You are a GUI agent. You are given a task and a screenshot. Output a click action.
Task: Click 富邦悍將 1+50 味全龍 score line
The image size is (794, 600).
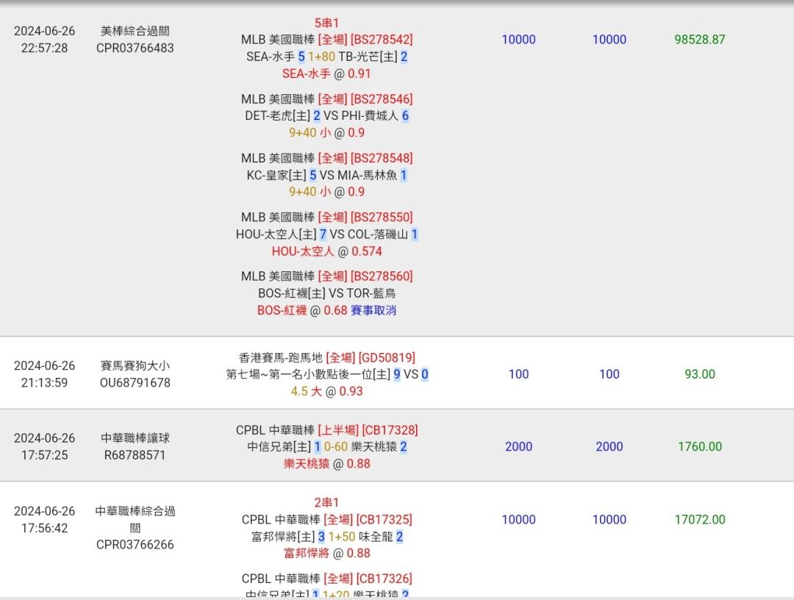click(x=326, y=537)
